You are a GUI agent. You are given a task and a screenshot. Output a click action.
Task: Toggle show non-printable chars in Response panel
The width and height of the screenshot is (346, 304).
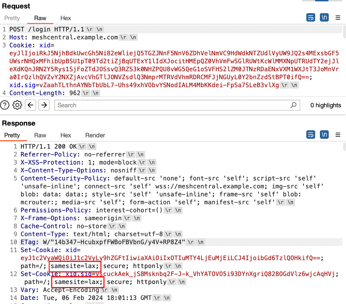coord(324,135)
